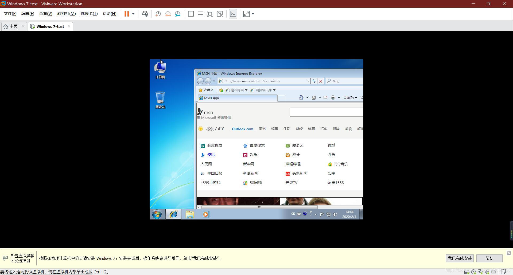Expand the stretch display dropdown arrow
Viewport: 513px width, 275px height.
pos(253,14)
